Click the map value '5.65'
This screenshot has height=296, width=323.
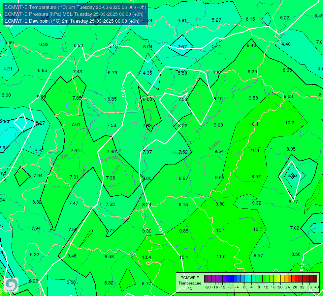(71, 282)
